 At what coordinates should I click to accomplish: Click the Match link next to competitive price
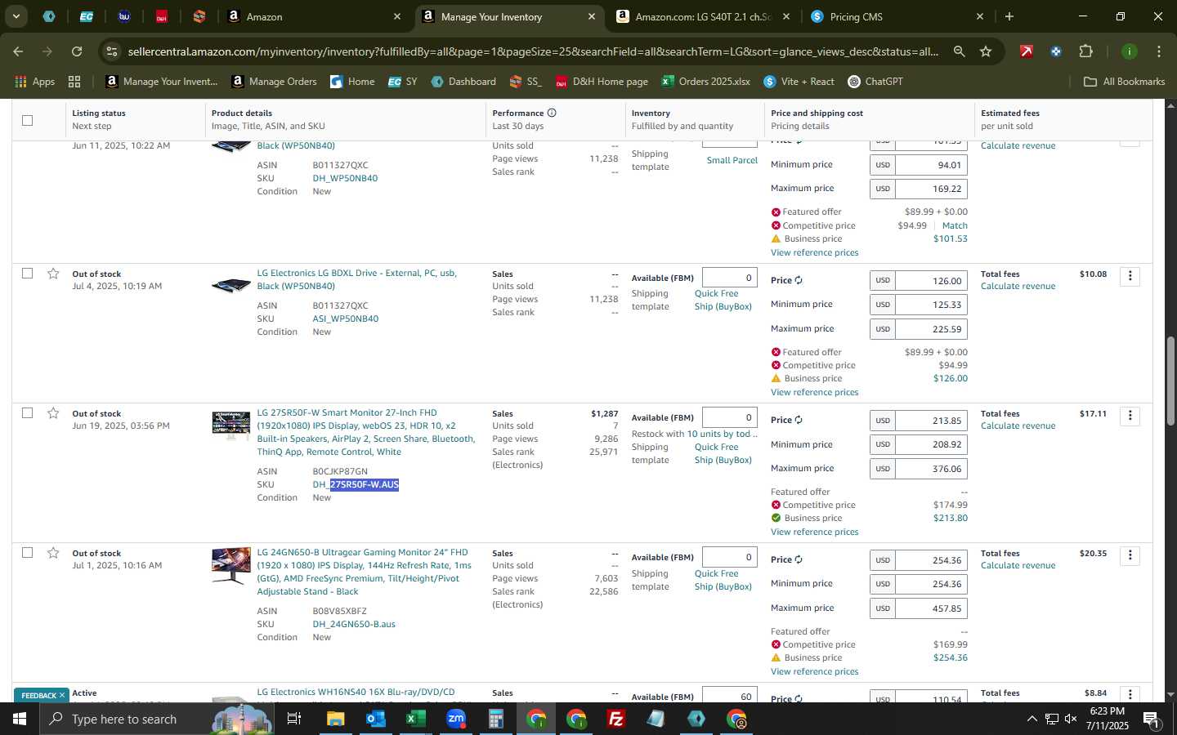pos(955,225)
